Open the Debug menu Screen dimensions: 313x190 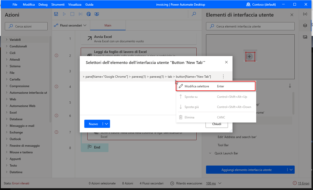point(43,5)
